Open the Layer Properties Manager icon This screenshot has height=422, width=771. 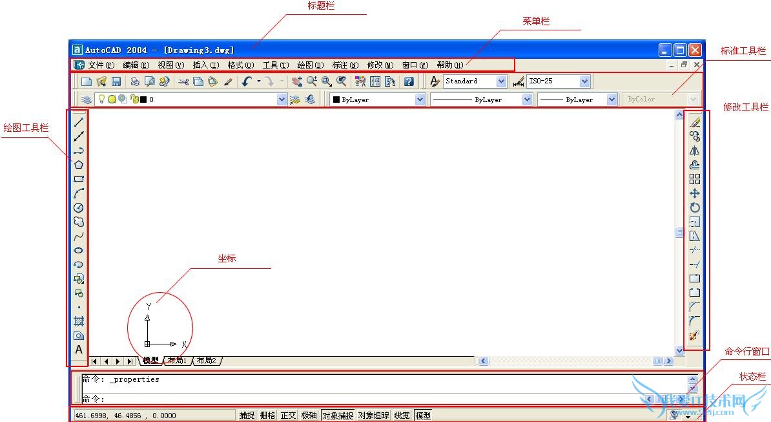(86, 100)
